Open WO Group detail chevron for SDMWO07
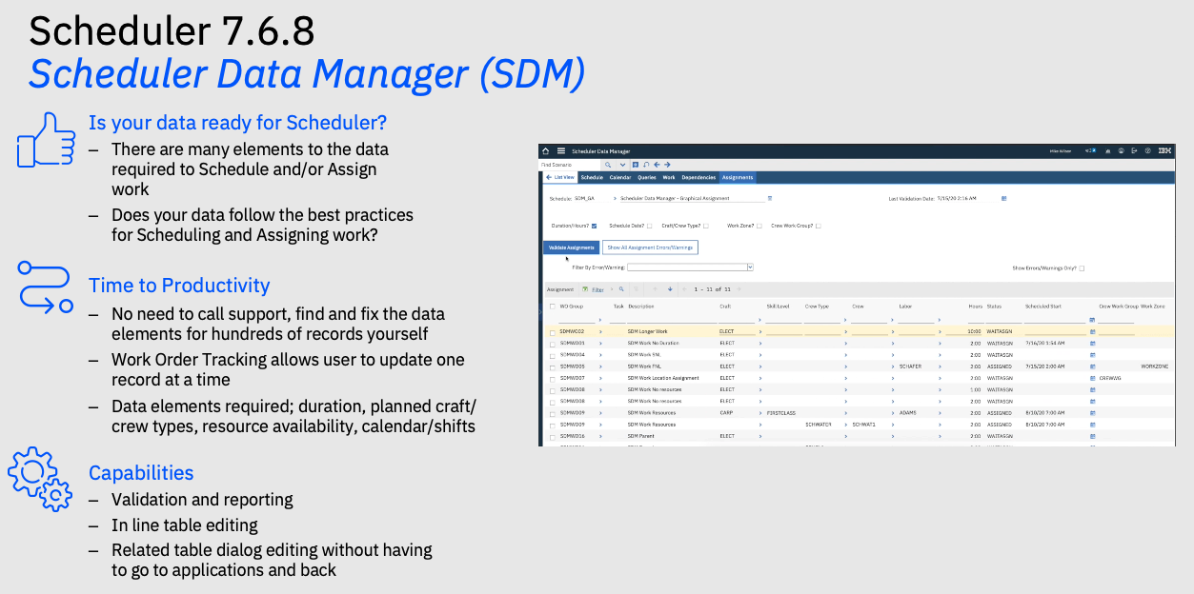 pyautogui.click(x=600, y=378)
